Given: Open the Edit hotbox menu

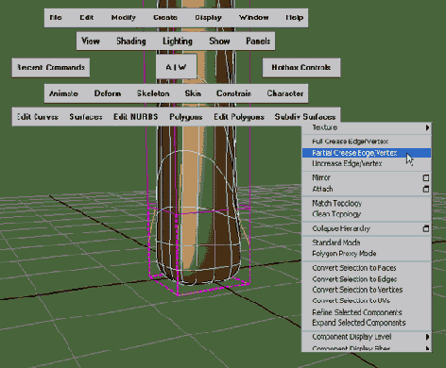Looking at the screenshot, I should point(86,18).
